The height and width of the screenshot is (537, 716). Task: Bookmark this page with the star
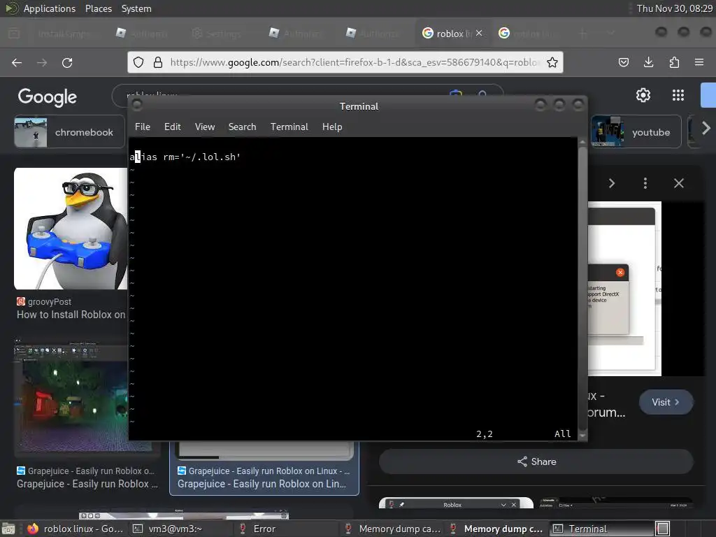click(552, 62)
